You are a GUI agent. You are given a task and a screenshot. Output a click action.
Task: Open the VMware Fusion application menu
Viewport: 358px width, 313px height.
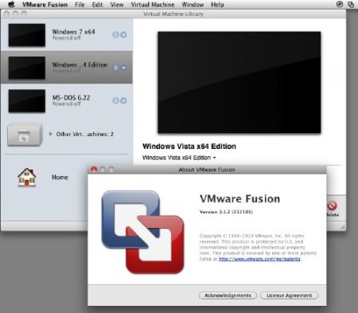[x=45, y=5]
